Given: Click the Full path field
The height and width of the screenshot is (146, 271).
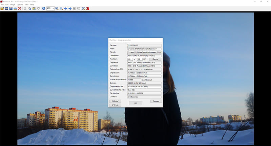Looking at the screenshot, I should [x=144, y=52].
